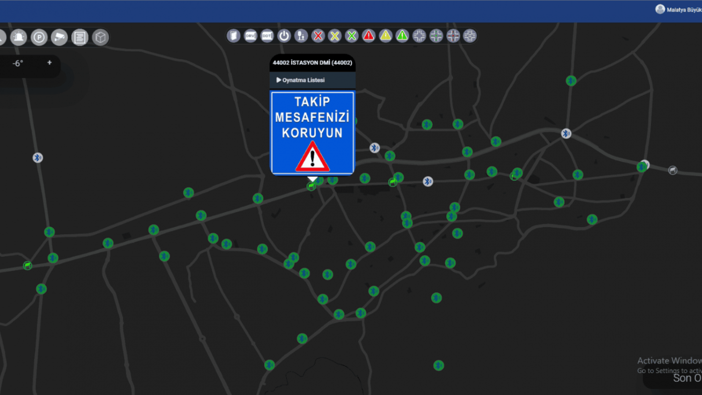Select the junction icon with red dots

click(453, 36)
